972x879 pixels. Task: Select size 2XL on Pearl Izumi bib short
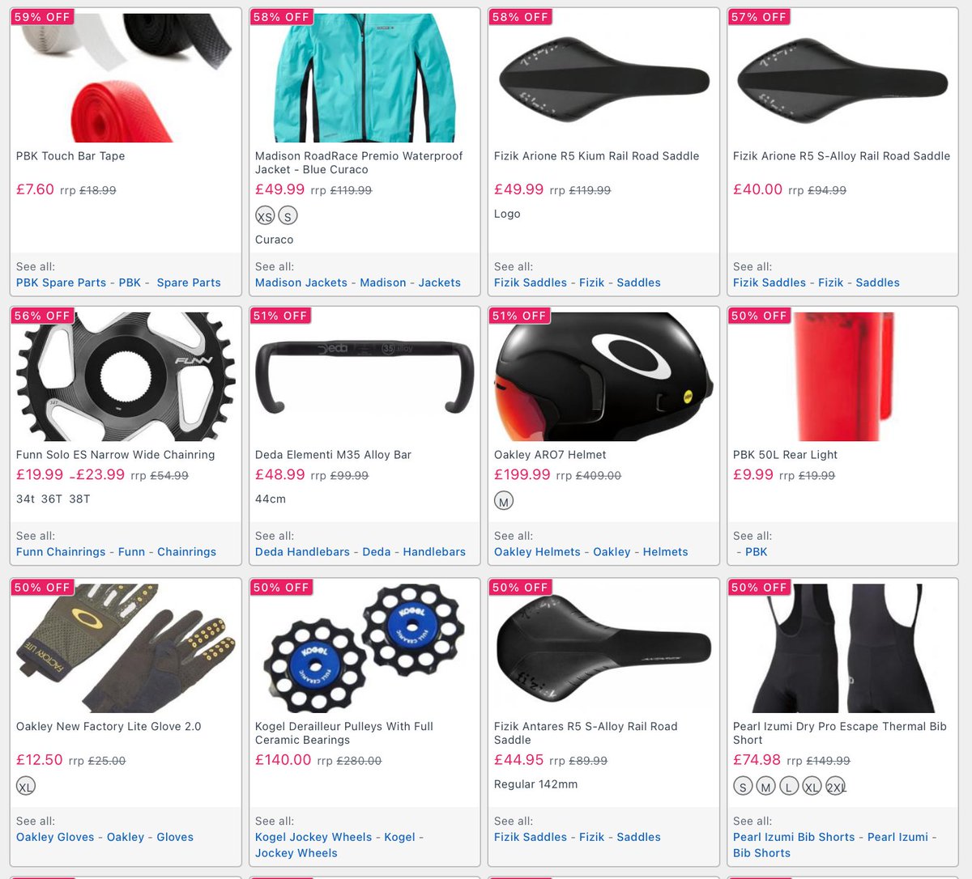click(x=835, y=786)
